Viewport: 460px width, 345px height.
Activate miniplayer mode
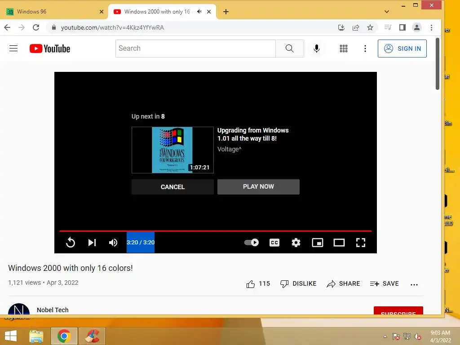(318, 242)
